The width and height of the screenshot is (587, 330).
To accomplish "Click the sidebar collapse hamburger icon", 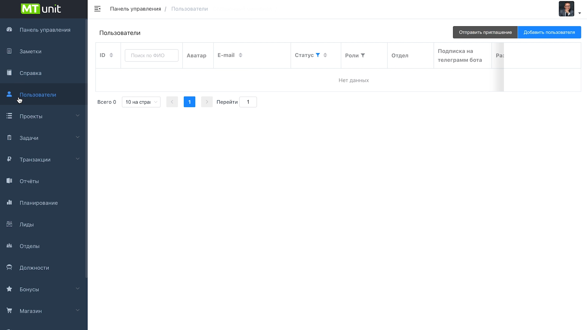I will pyautogui.click(x=97, y=9).
